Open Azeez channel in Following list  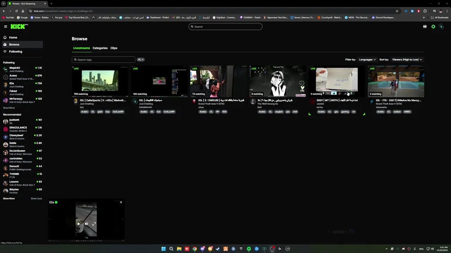[x=23, y=77]
